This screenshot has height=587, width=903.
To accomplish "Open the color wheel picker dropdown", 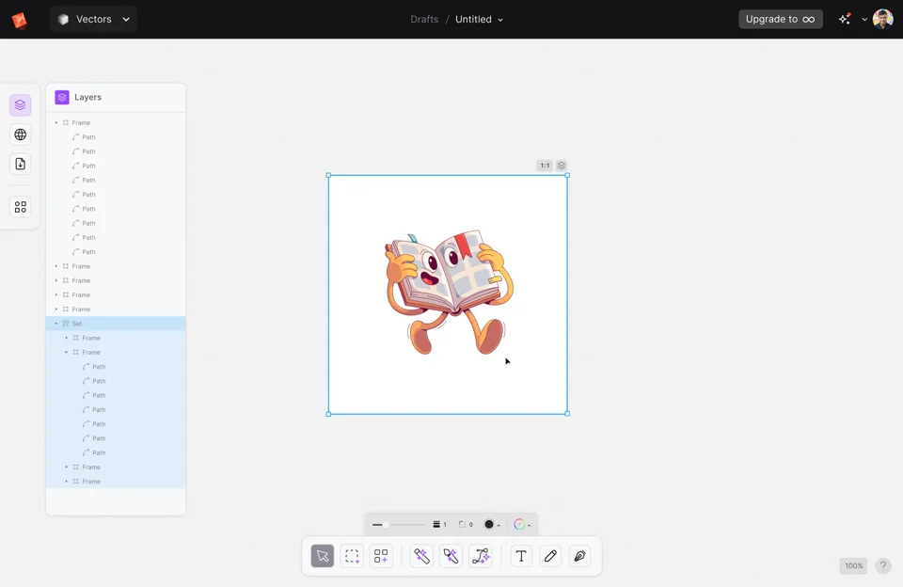I will pyautogui.click(x=522, y=525).
